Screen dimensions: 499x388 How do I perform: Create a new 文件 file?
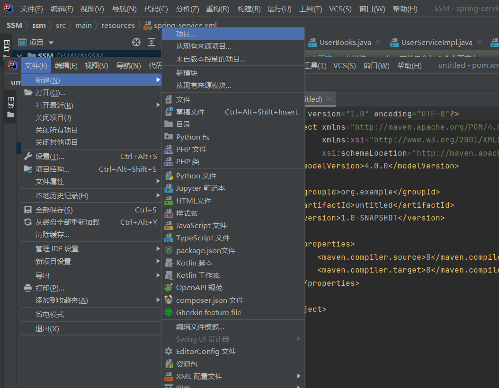click(x=233, y=99)
